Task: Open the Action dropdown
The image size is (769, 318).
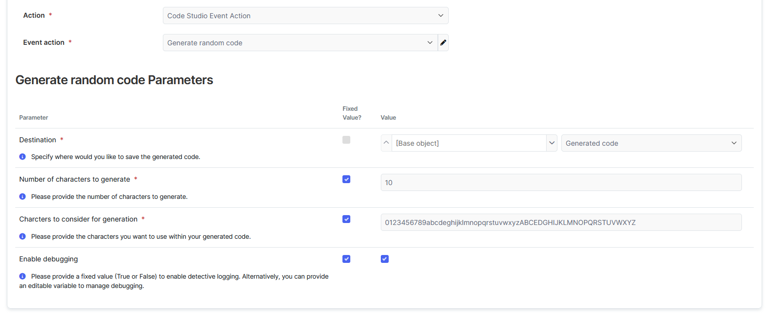Action: click(305, 16)
